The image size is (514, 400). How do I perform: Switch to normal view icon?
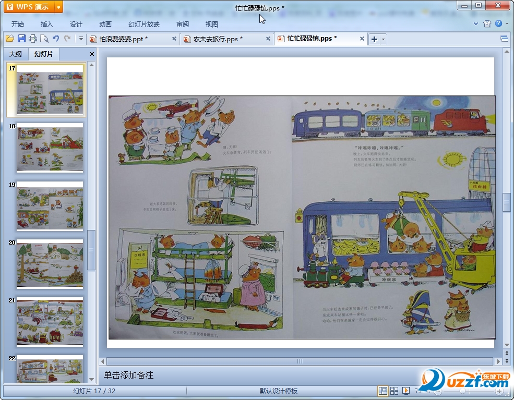383,391
